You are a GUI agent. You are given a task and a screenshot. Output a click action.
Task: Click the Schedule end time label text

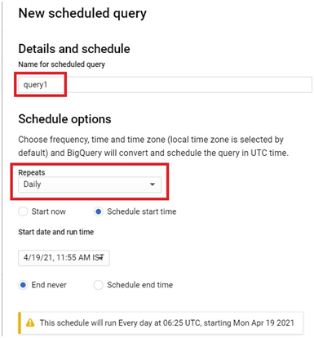click(x=140, y=285)
